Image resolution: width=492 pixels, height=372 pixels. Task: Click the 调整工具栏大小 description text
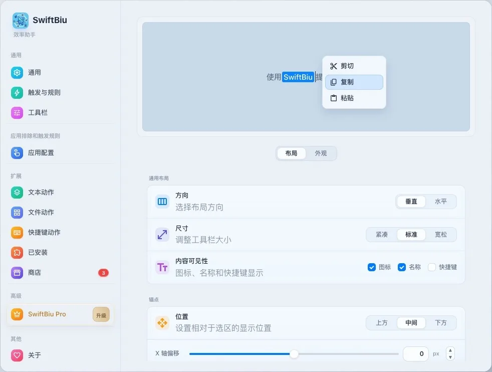click(x=203, y=240)
